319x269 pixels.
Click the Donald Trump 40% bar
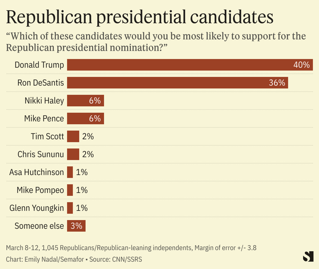click(190, 65)
